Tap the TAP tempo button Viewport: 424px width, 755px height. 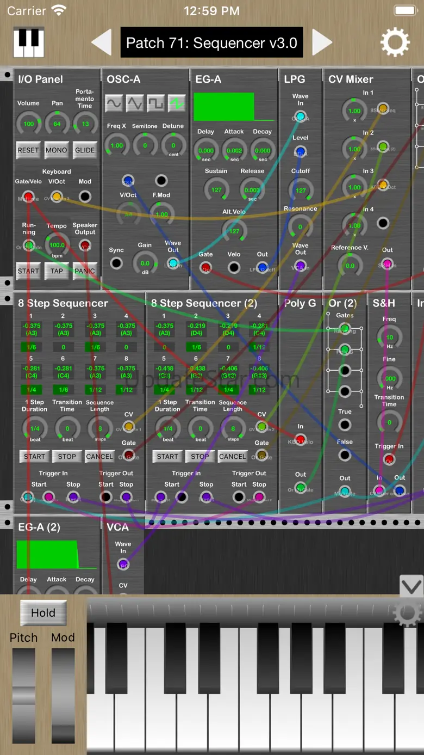(57, 271)
